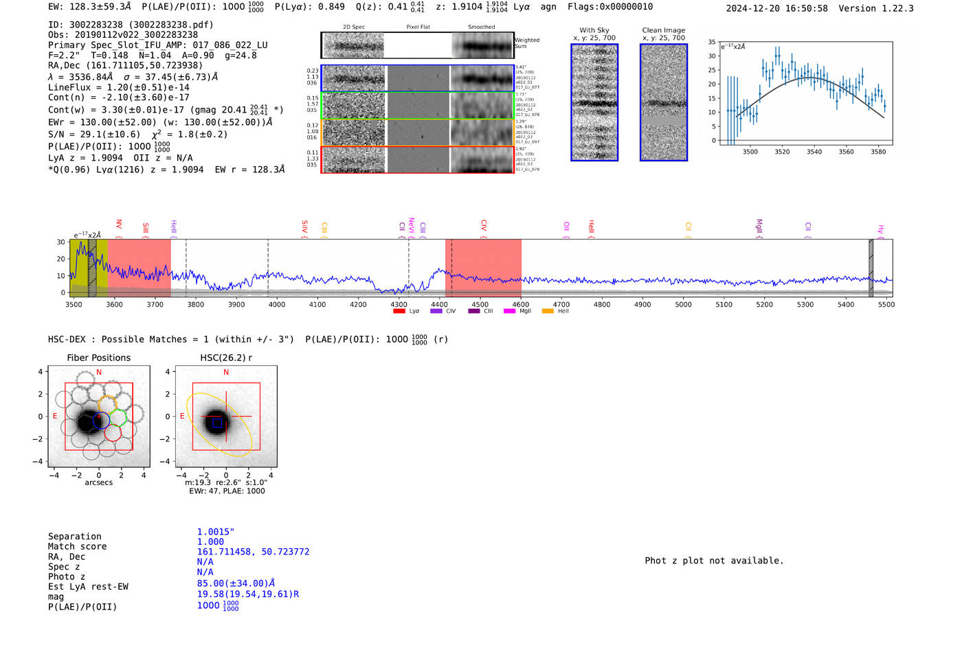The width and height of the screenshot is (962, 654).
Task: Click the 'Pixel Flat' column header
Action: tap(418, 27)
